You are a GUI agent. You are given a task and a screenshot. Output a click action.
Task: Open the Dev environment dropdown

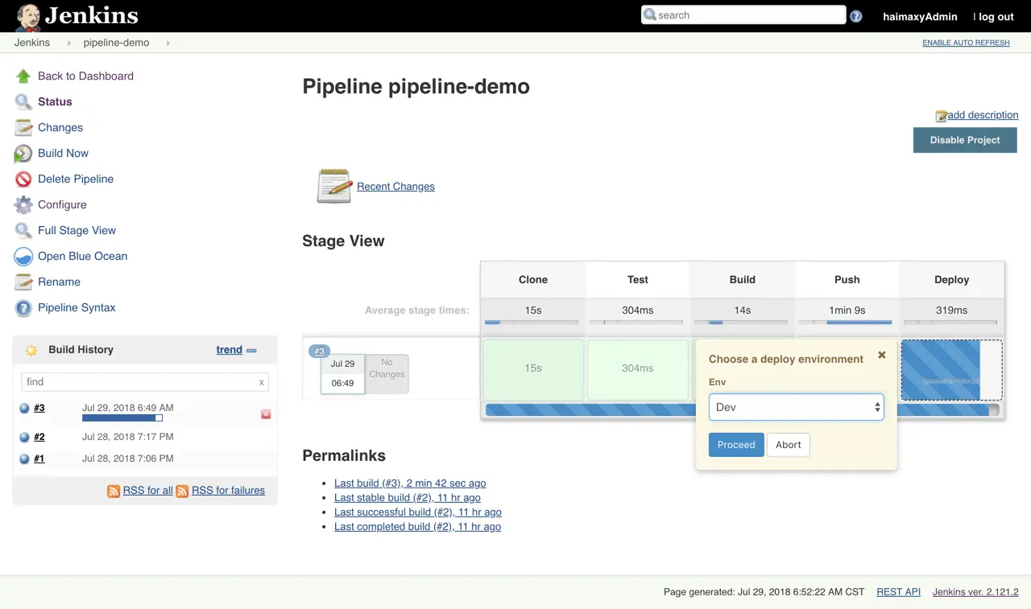tap(796, 407)
